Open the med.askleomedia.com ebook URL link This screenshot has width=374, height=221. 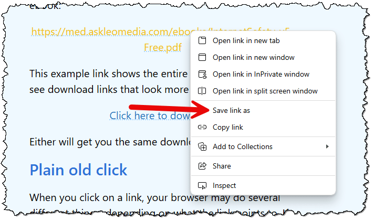click(111, 31)
